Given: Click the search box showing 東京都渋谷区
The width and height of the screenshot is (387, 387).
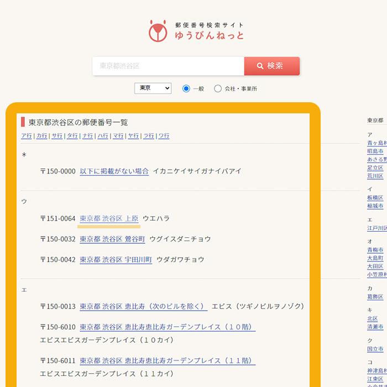Looking at the screenshot, I should coord(168,66).
